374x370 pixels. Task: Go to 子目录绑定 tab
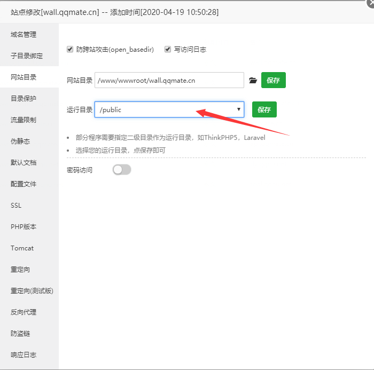point(27,56)
